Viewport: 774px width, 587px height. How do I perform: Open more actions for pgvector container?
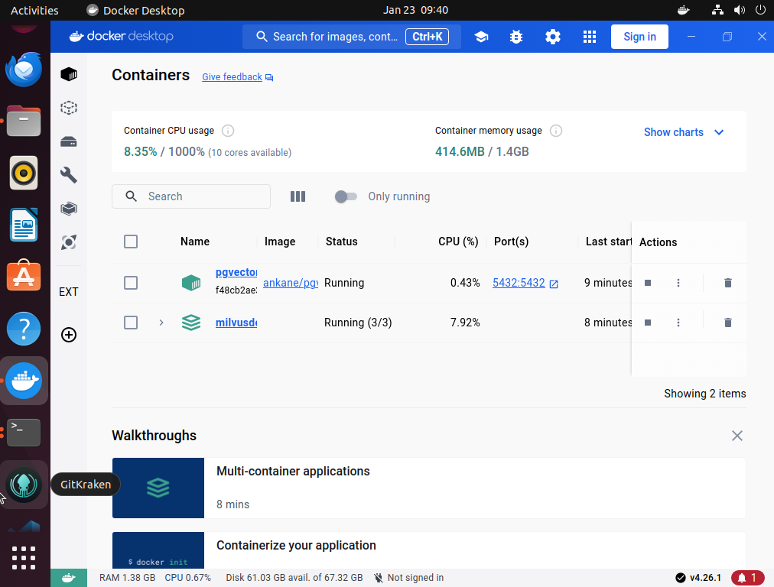[x=678, y=283]
